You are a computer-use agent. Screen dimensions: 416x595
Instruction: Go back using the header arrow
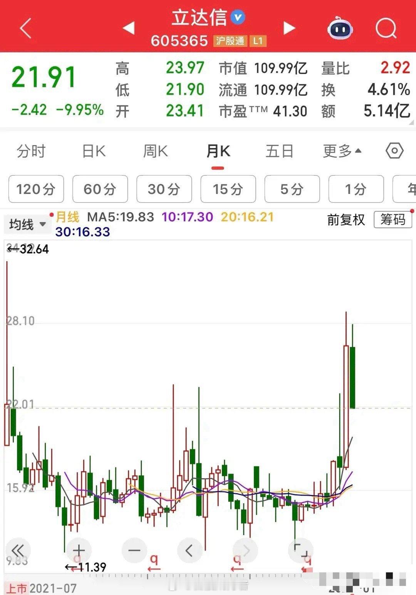[26, 28]
